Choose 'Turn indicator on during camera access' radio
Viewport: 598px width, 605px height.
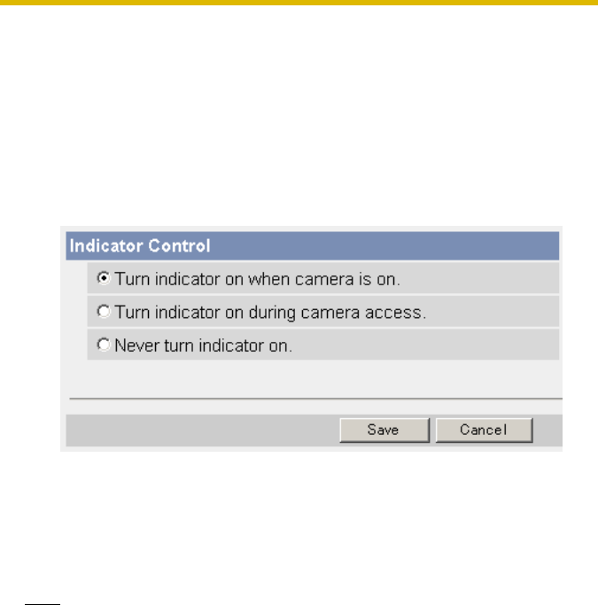point(104,311)
